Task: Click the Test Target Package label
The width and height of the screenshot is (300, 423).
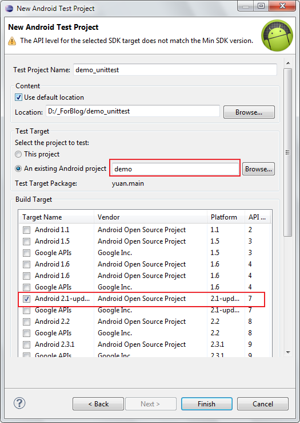Action: pos(46,183)
